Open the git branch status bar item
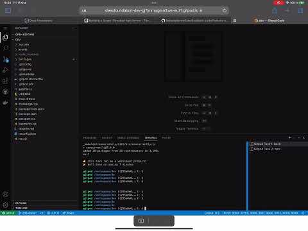 click(28, 213)
